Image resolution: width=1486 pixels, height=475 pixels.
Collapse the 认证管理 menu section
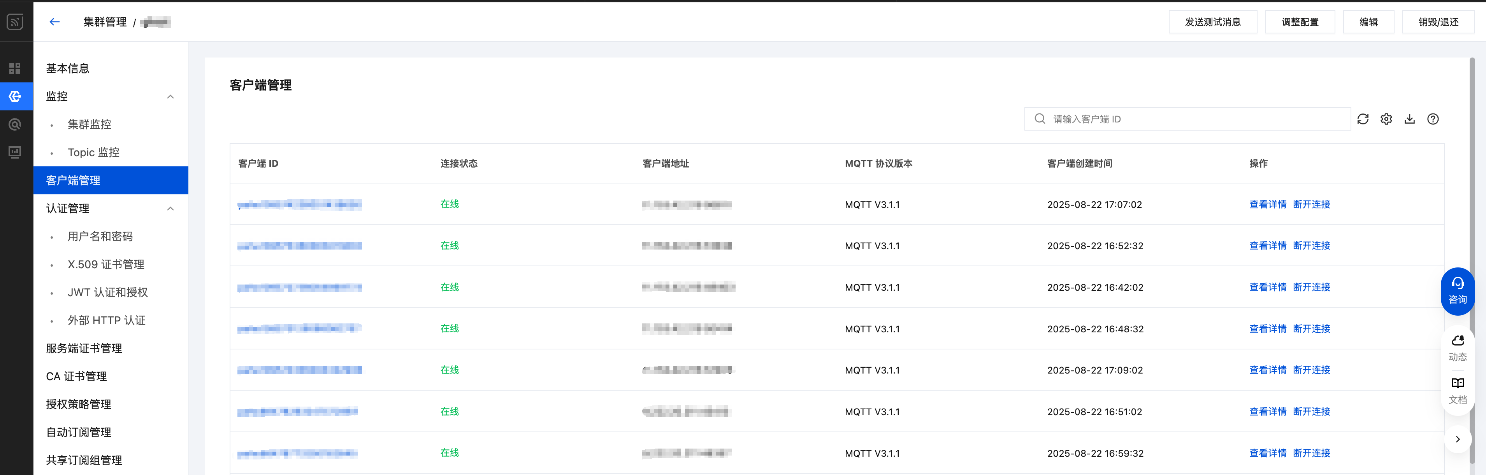170,209
